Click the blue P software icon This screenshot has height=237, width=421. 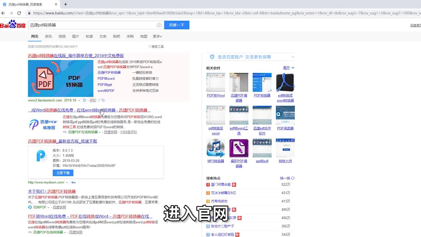[41, 156]
